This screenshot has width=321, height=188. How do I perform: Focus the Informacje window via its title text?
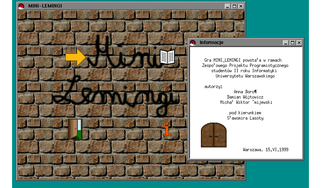[x=211, y=42]
